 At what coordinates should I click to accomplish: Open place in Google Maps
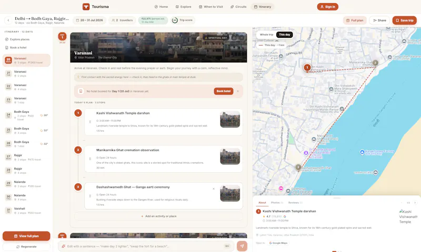point(278,243)
